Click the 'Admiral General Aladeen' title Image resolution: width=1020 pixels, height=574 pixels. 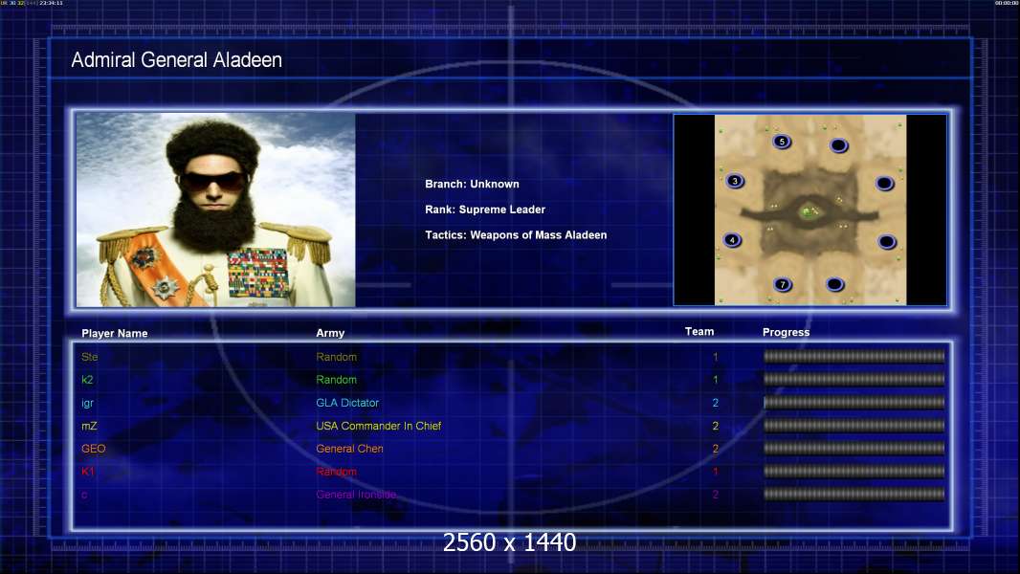click(176, 60)
